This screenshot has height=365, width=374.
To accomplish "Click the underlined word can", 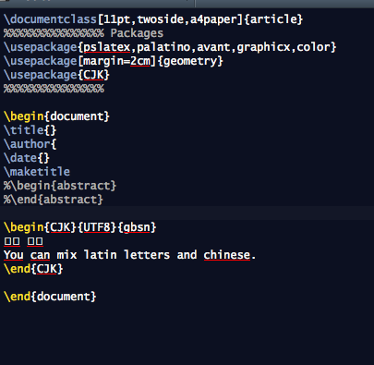I will click(40, 255).
